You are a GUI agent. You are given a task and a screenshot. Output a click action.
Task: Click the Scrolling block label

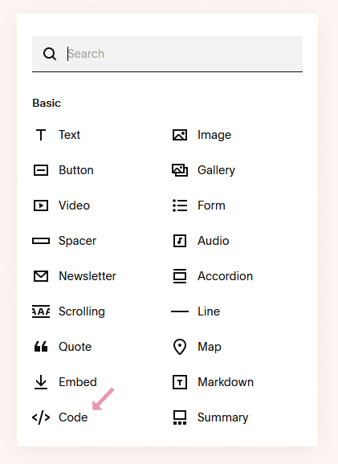coord(82,311)
